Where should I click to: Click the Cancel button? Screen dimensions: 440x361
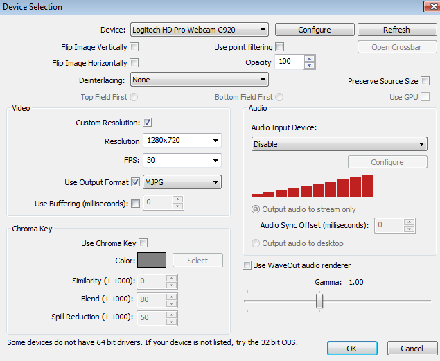412,349
